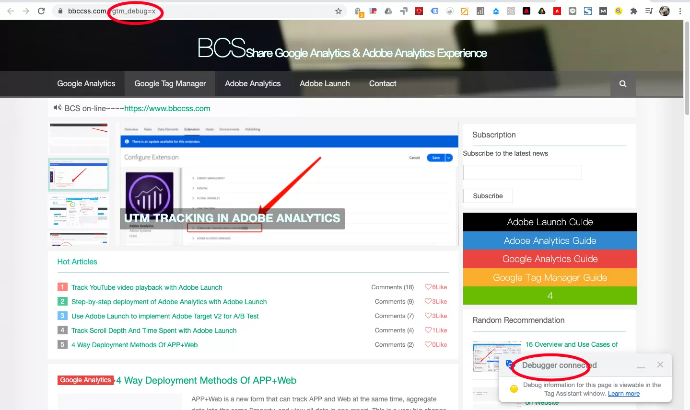The height and width of the screenshot is (410, 690).
Task: Bookmark this page with the star
Action: coord(339,11)
